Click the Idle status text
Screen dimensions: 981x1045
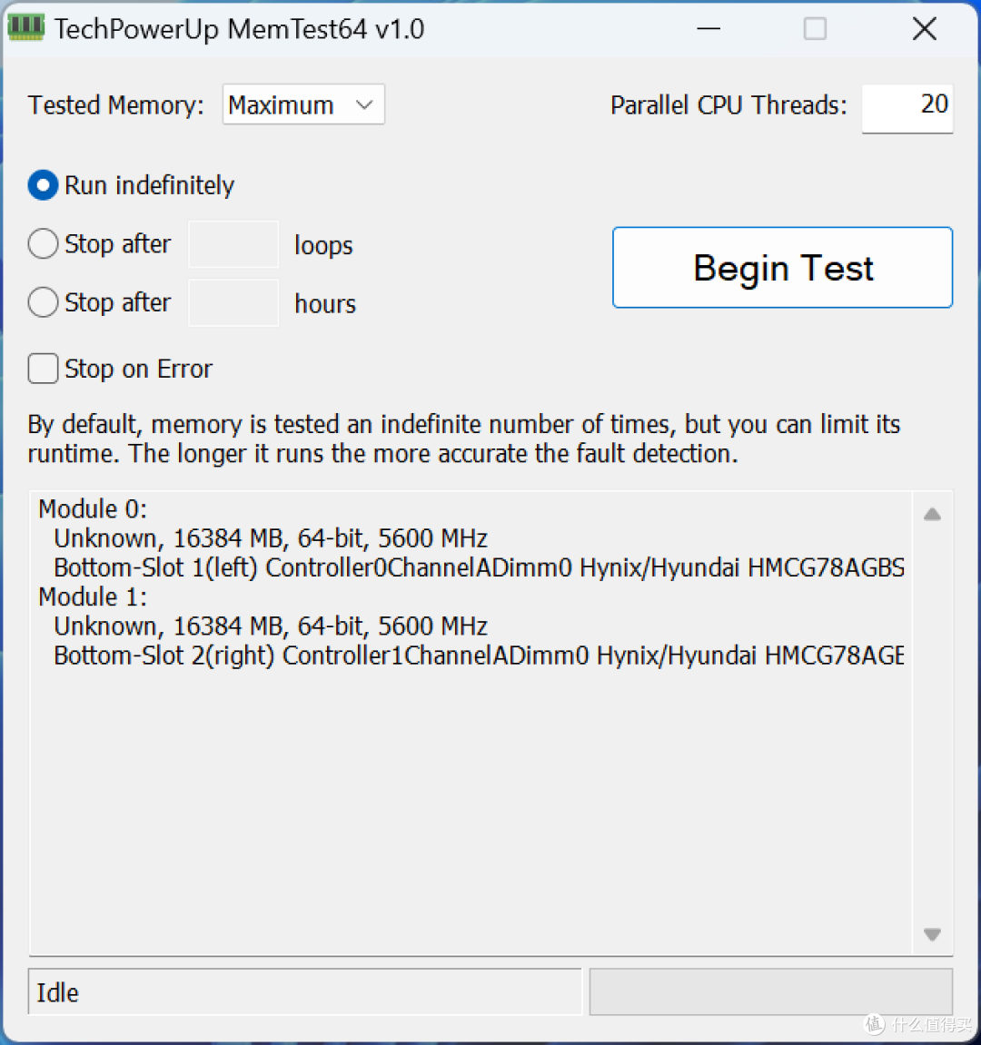57,993
